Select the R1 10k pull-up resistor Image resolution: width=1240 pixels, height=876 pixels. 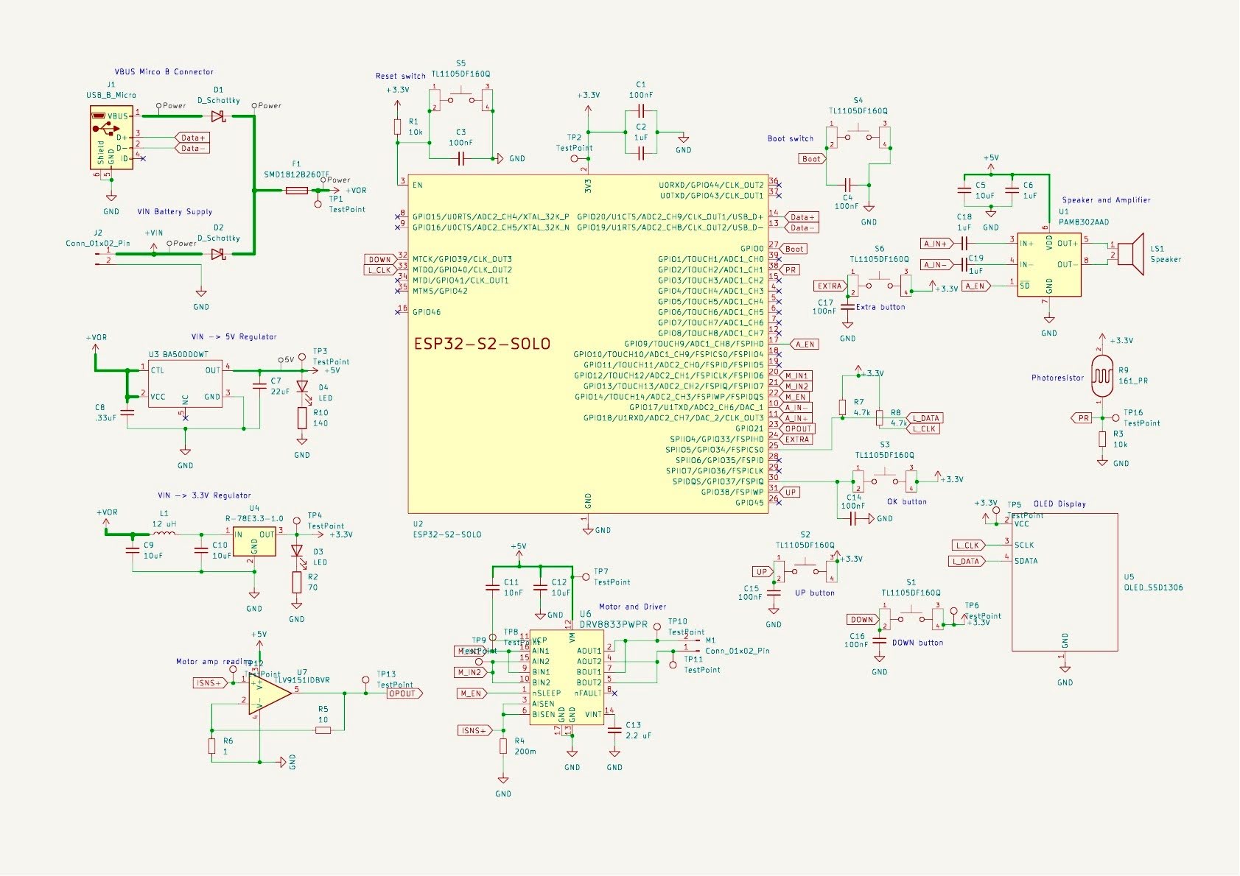pyautogui.click(x=398, y=127)
